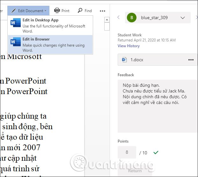Image resolution: width=198 pixels, height=177 pixels.
Task: Click the 'Feedback' label
Action: coord(126,75)
